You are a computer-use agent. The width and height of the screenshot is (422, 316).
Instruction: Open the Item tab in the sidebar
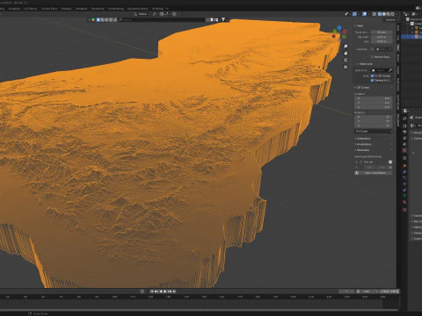pyautogui.click(x=398, y=28)
